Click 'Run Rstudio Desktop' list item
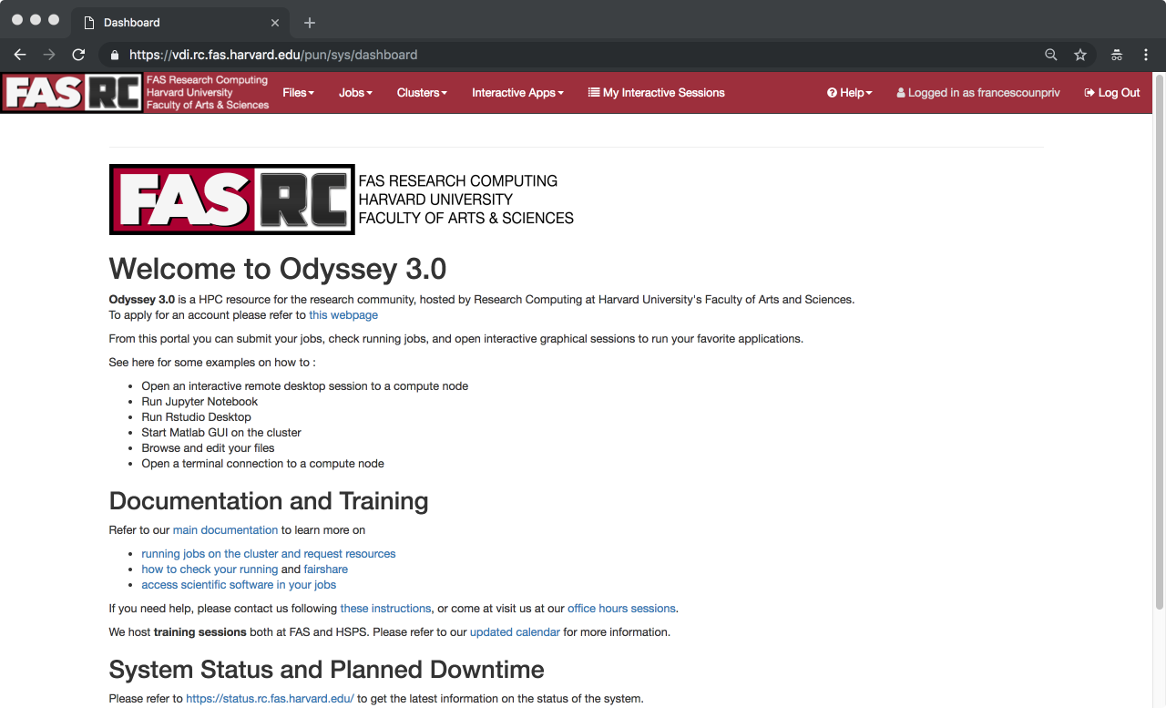Screen dimensions: 1166x708 click(196, 417)
